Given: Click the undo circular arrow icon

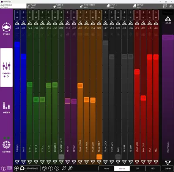Looking at the screenshot, I should (44, 168).
